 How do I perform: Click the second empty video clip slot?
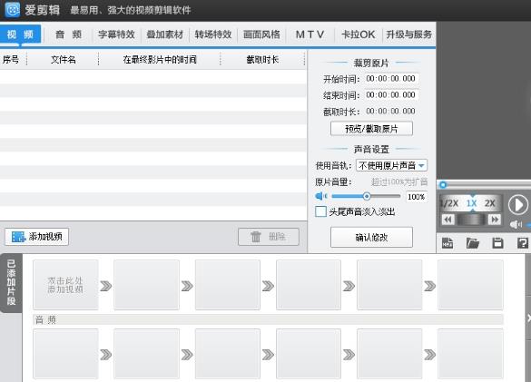pyautogui.click(x=146, y=285)
